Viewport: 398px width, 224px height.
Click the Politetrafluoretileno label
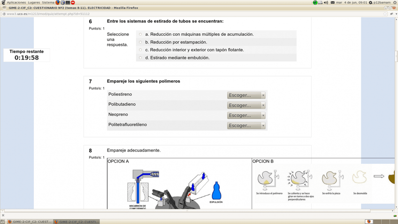[127, 125]
